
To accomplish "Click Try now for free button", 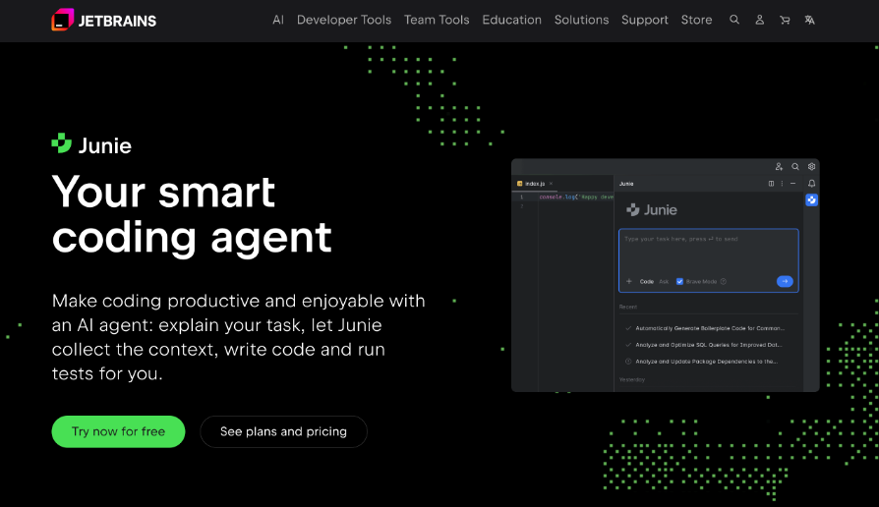I will (118, 431).
